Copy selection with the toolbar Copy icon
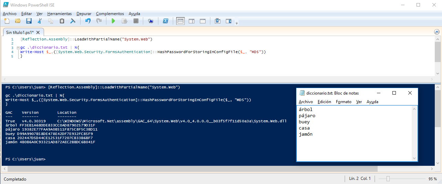This screenshot has width=442, height=184. point(51,21)
